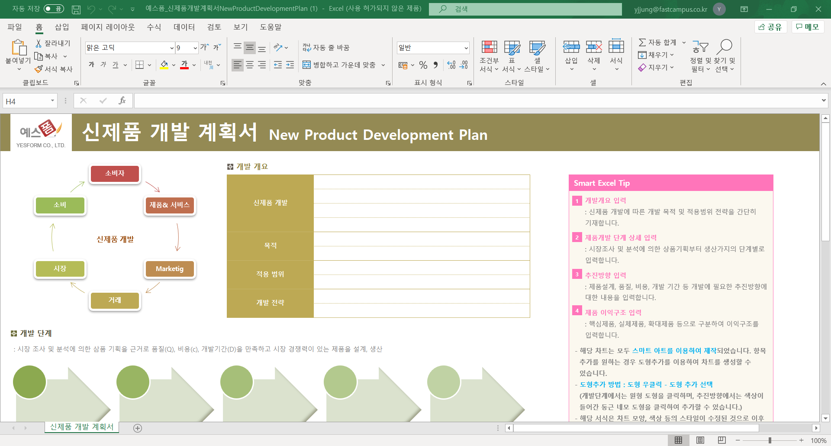Open Format as Table (표 서식)
The image size is (831, 446).
click(x=512, y=56)
